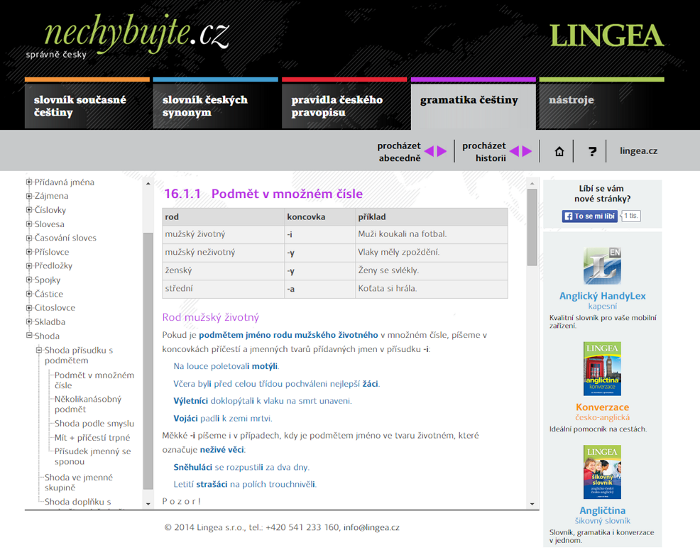700x550 pixels.
Task: Click the sidebar tree scrollbar thumb
Action: click(148, 361)
